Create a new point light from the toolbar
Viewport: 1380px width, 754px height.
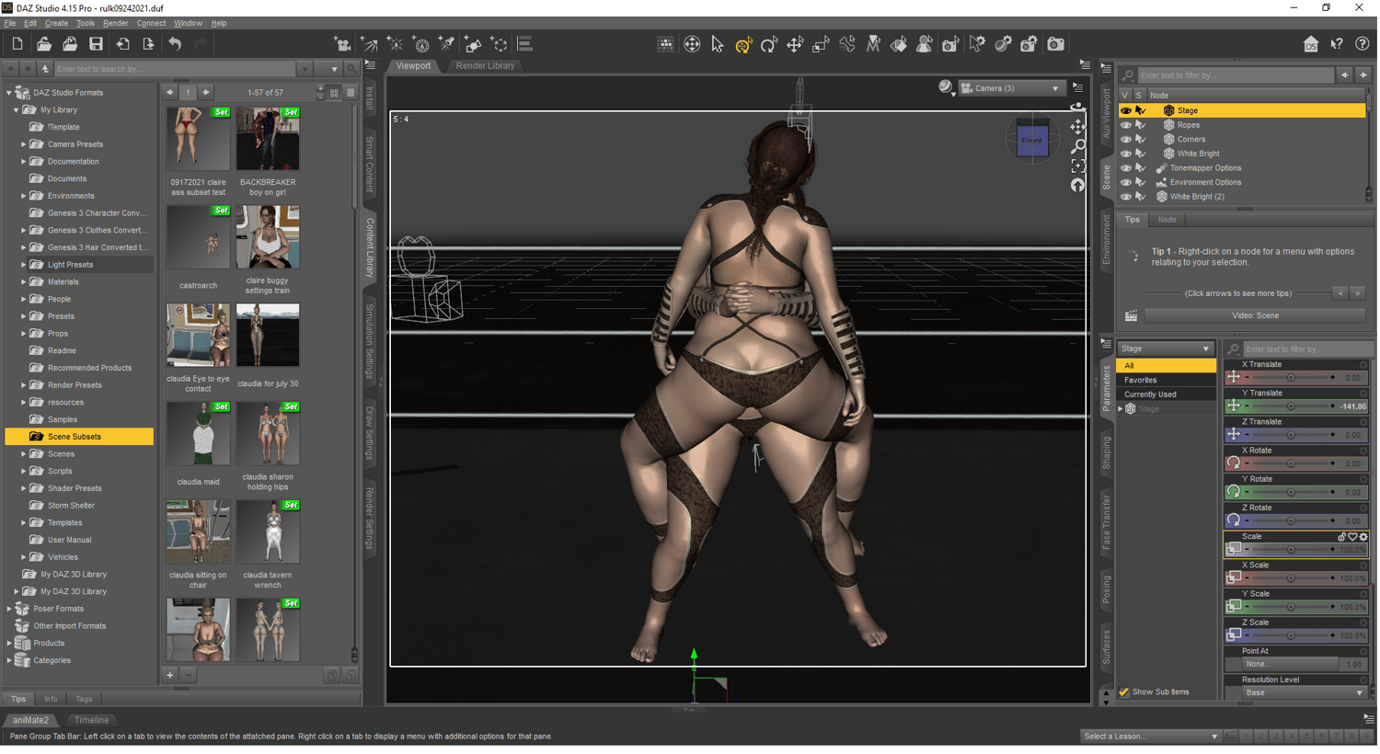(395, 44)
